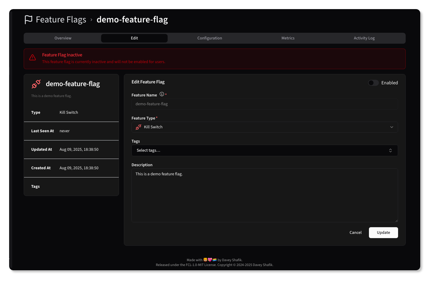Click the Update button
This screenshot has width=433, height=283.
383,232
